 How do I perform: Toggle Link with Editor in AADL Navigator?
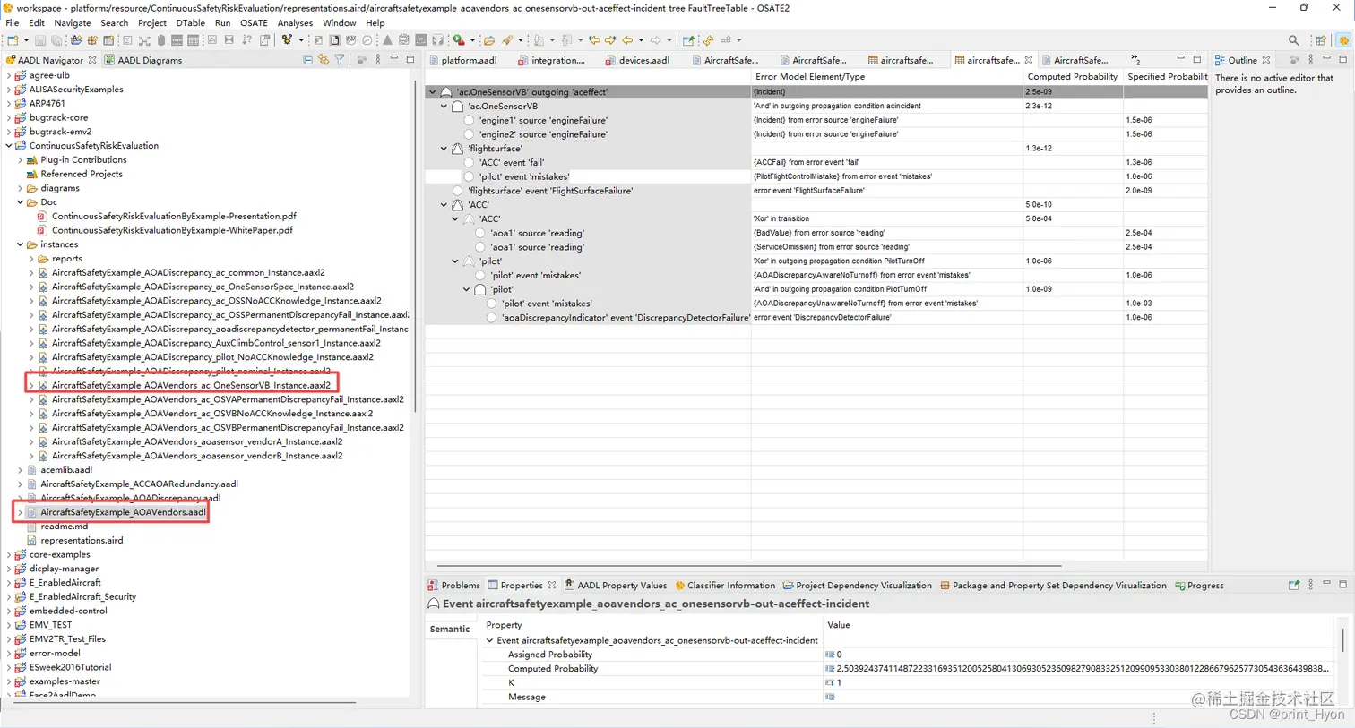point(324,60)
